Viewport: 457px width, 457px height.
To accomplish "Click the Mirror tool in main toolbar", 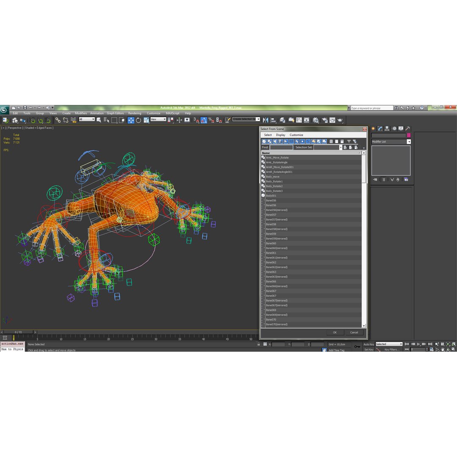I will [x=265, y=120].
